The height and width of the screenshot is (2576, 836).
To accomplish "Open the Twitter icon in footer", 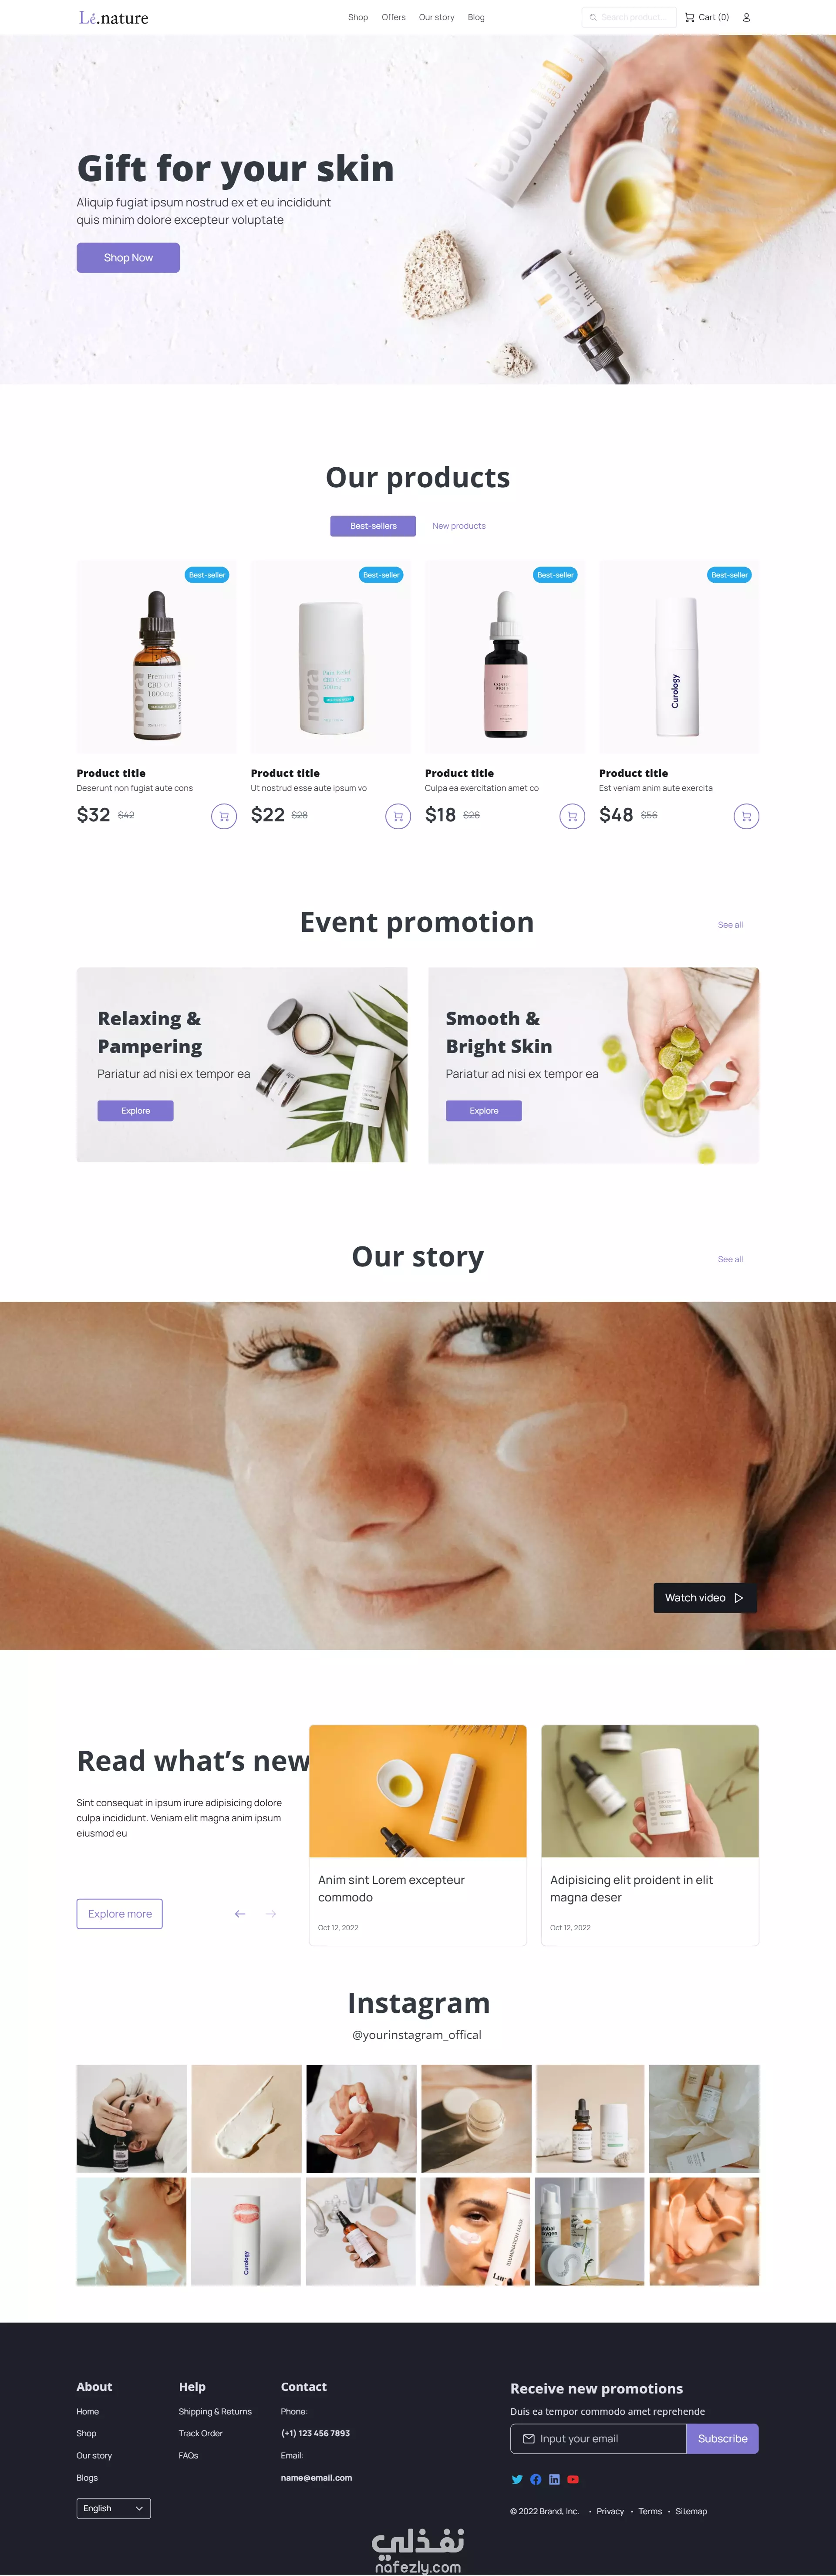I will (x=517, y=2479).
